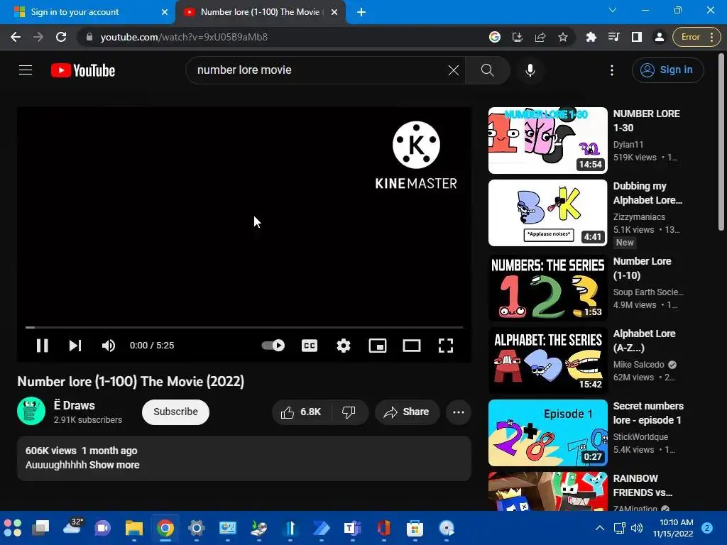The height and width of the screenshot is (545, 727).
Task: Open the Mike Salcedo channel name
Action: click(638, 365)
